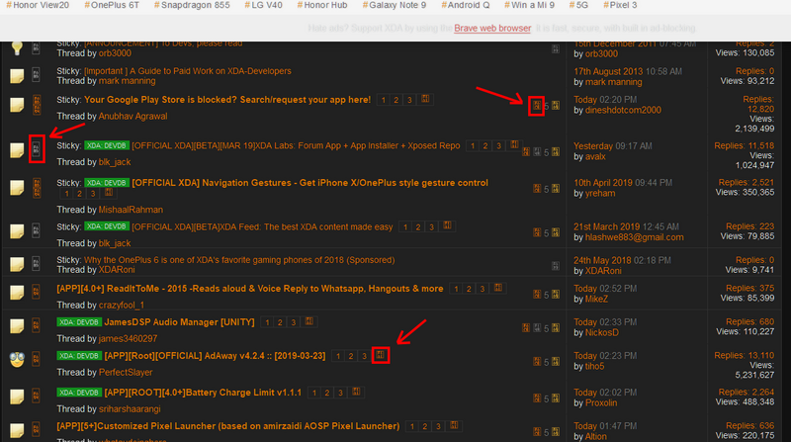
Task: Open the Navigation Gestures thread
Action: pyautogui.click(x=309, y=183)
